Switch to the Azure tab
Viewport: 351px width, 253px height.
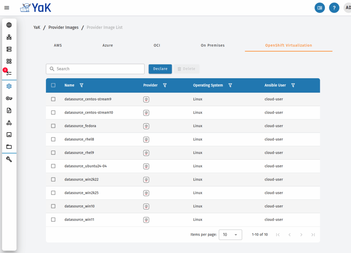click(x=108, y=45)
